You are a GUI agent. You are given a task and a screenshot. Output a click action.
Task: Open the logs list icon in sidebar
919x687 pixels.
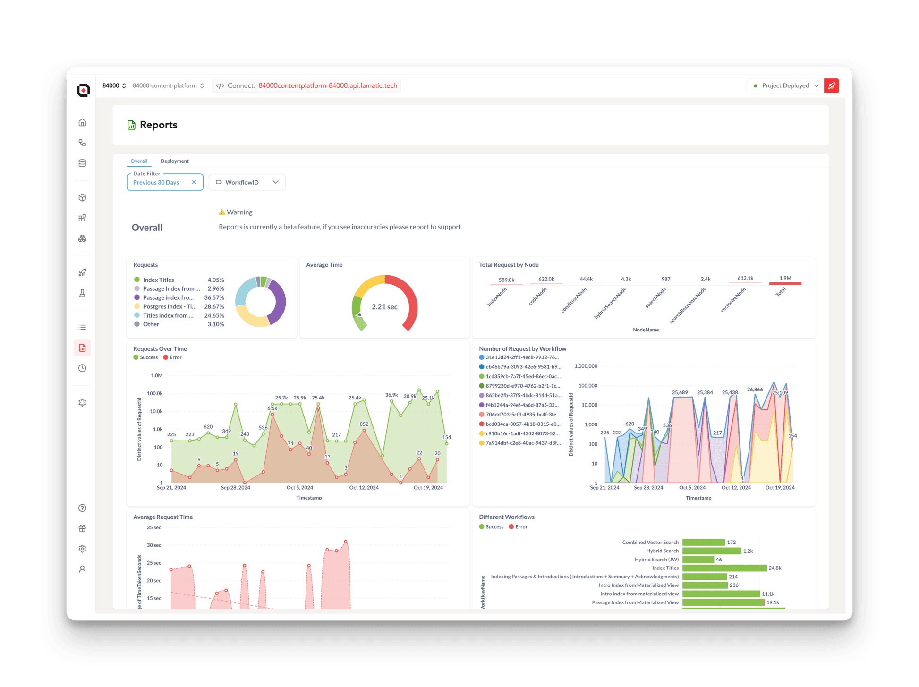pyautogui.click(x=82, y=327)
